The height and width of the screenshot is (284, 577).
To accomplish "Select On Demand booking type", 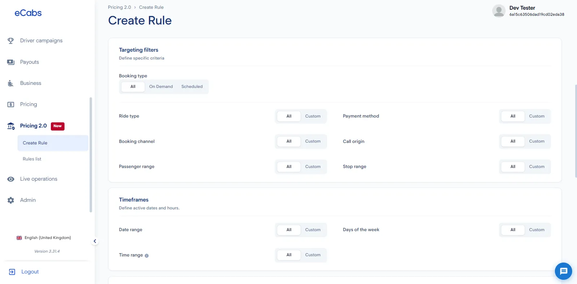I will click(161, 86).
